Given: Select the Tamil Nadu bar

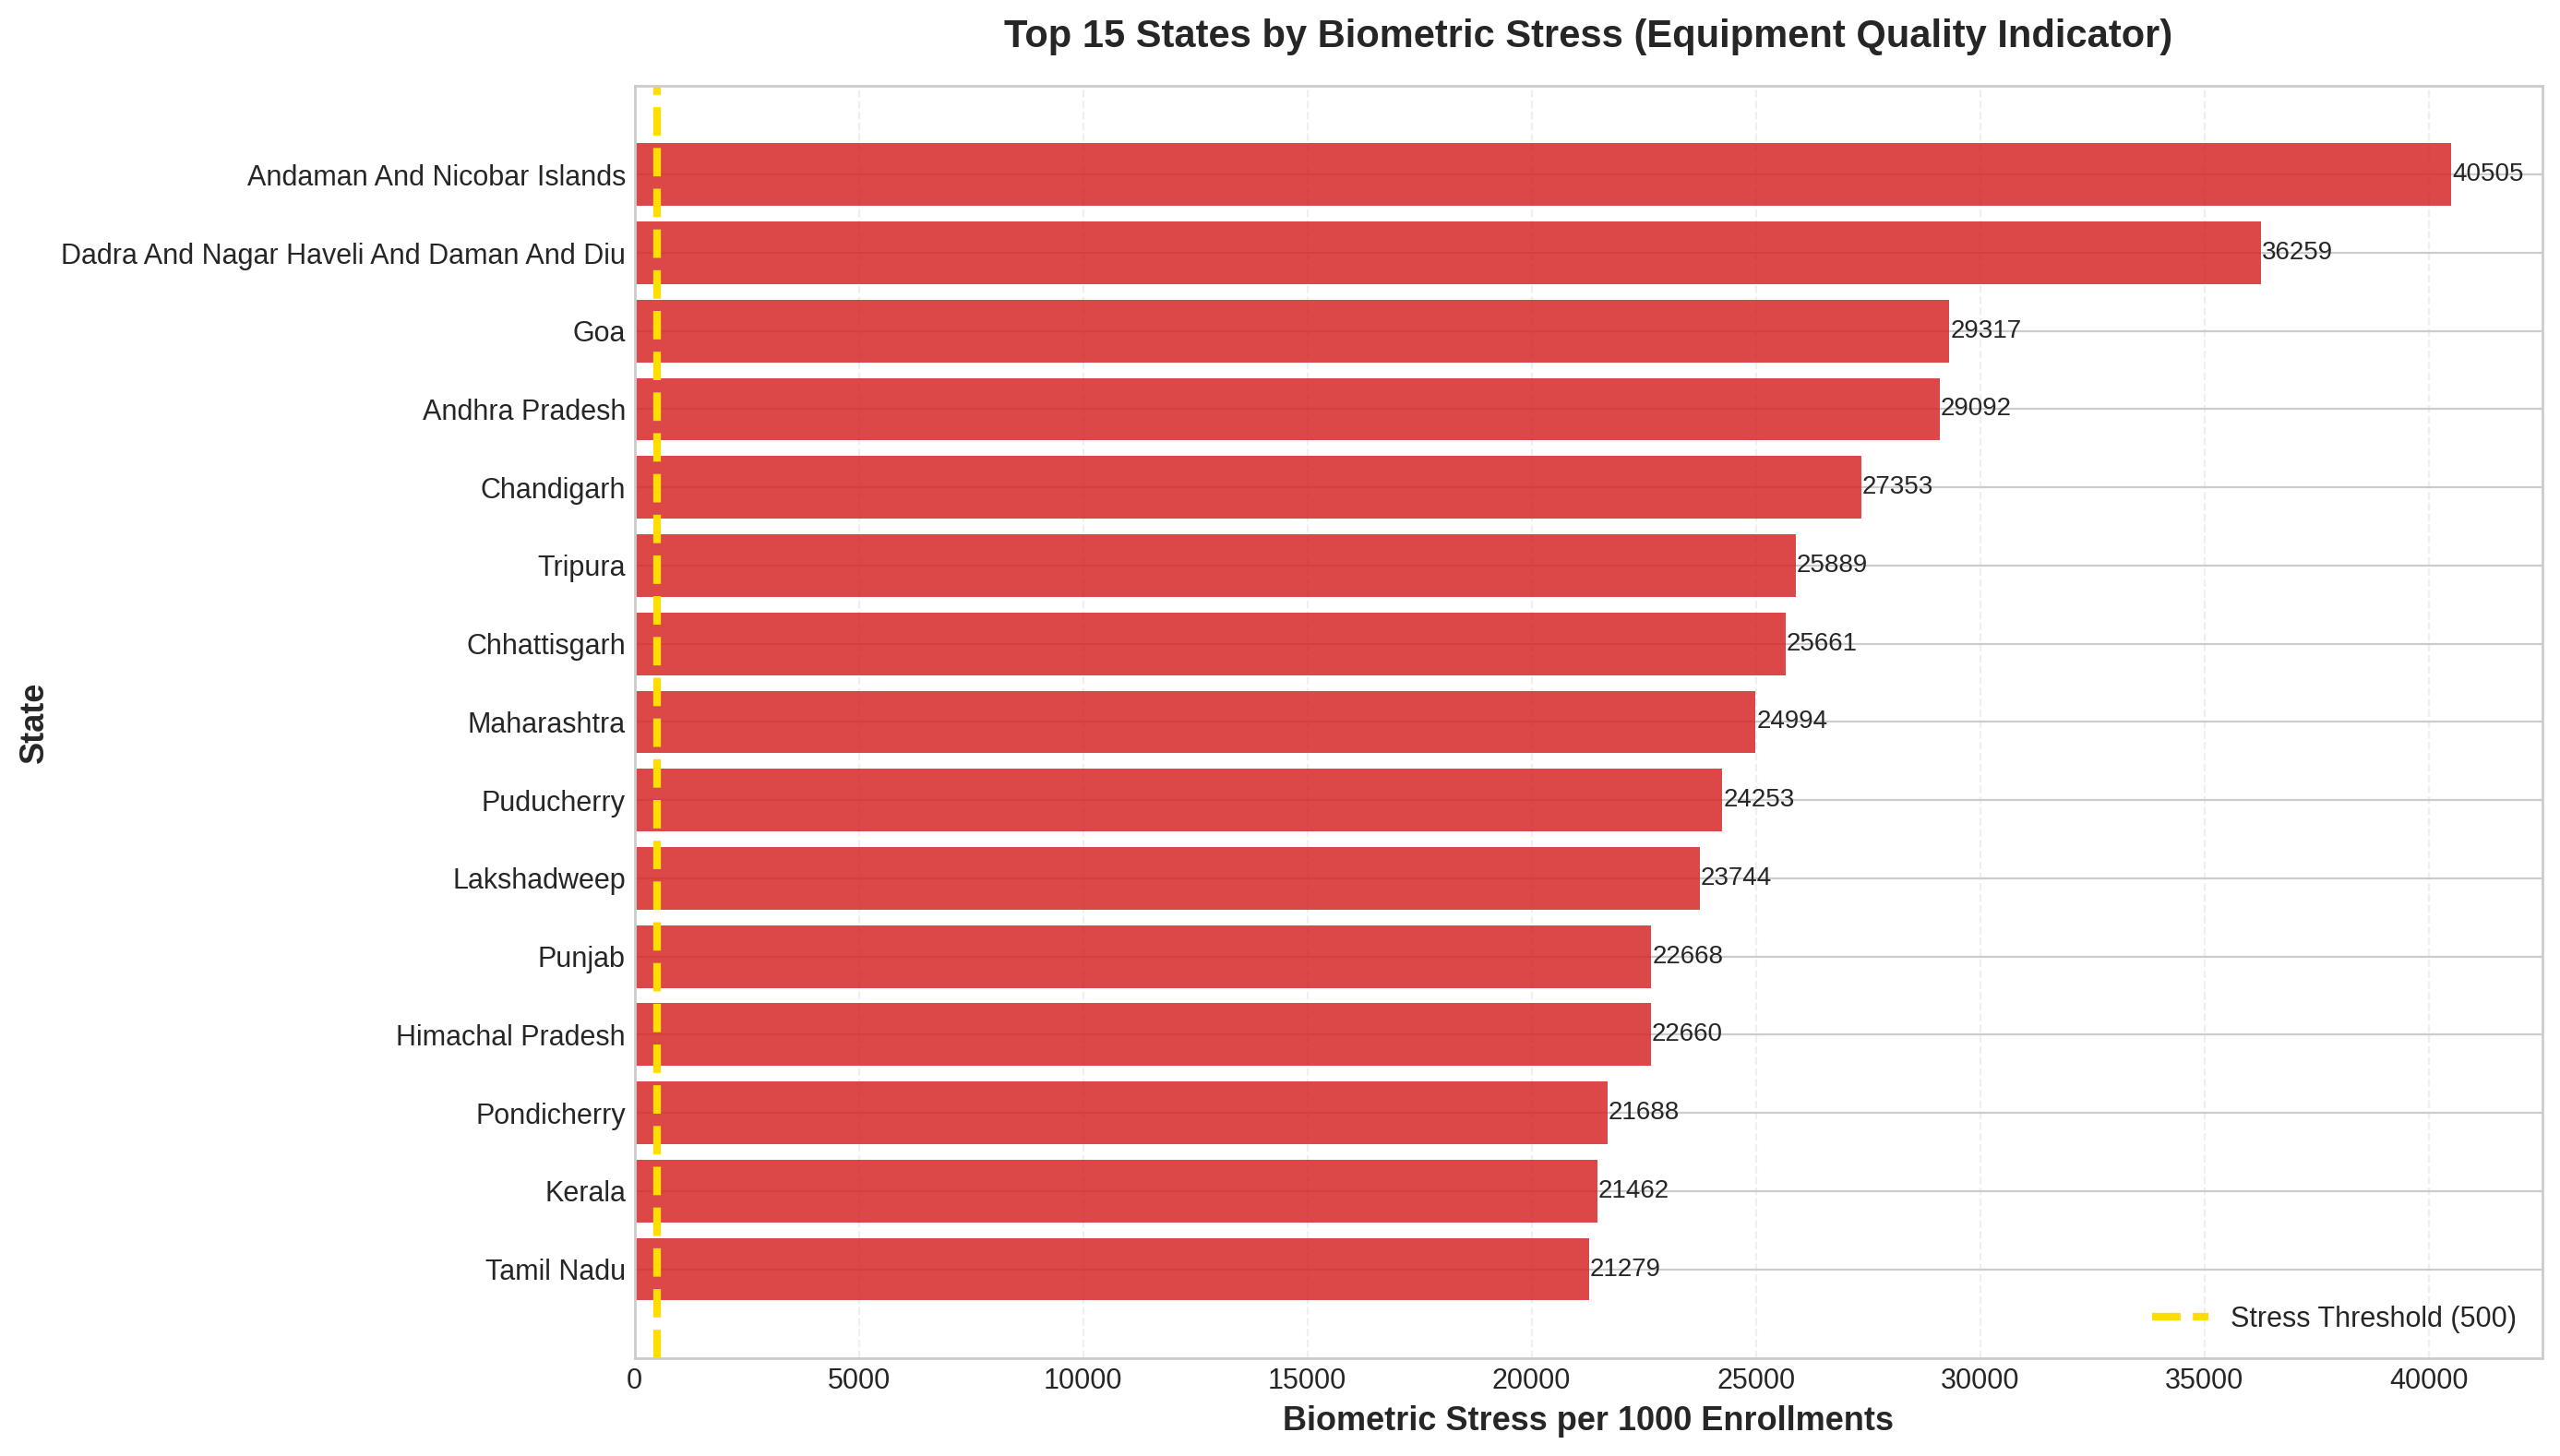Looking at the screenshot, I should pos(1112,1269).
